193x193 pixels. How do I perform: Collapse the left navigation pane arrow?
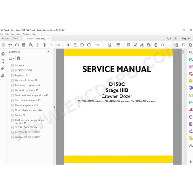pos(54,107)
